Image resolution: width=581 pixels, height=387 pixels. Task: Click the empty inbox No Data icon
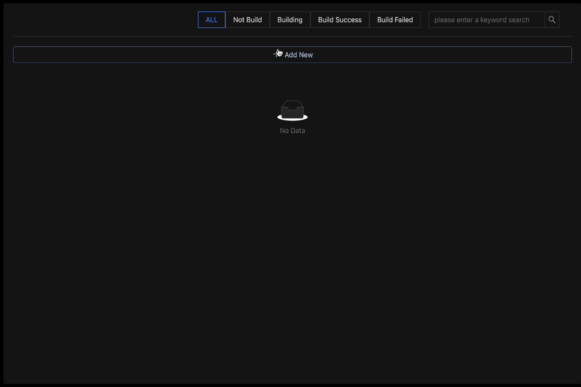tap(292, 110)
